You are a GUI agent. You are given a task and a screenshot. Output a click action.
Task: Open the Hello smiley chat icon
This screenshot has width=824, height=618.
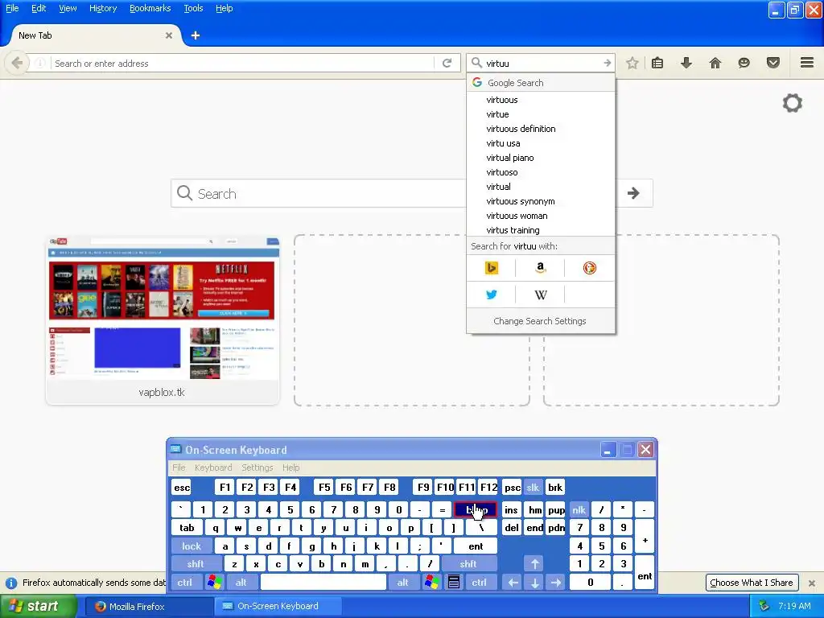click(x=744, y=63)
